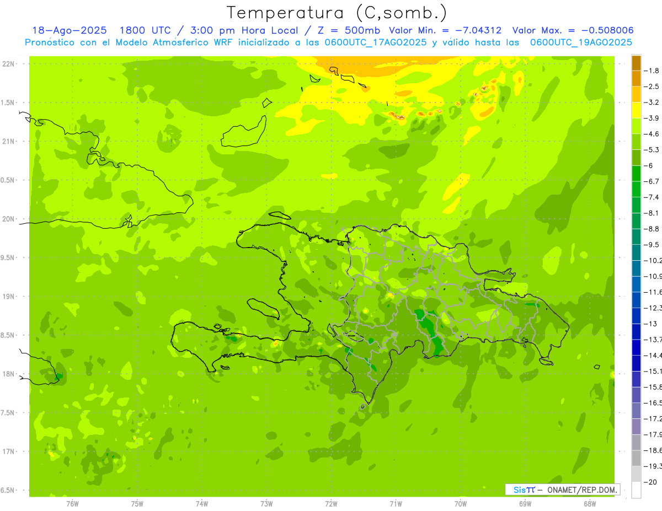662x511 pixels.
Task: Click the '3:00 pm Hora Local' text
Action: pos(243,30)
